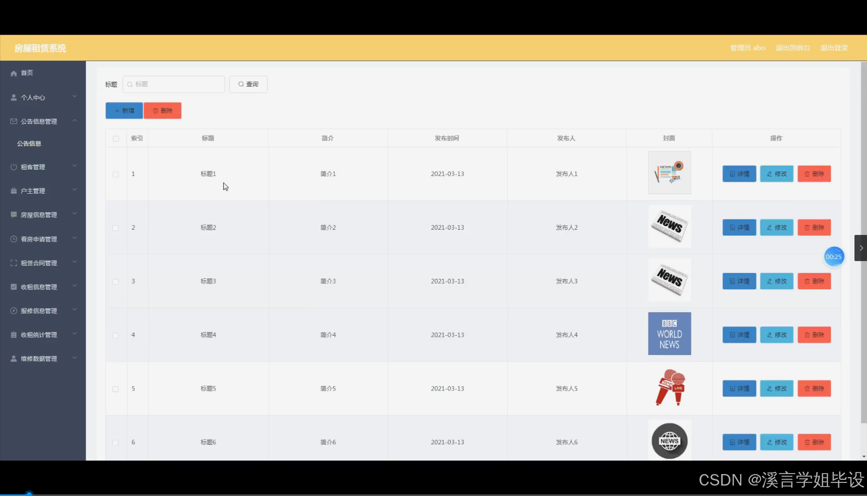The width and height of the screenshot is (867, 496).
Task: Open the 租客管理 menu label
Action: coord(33,167)
